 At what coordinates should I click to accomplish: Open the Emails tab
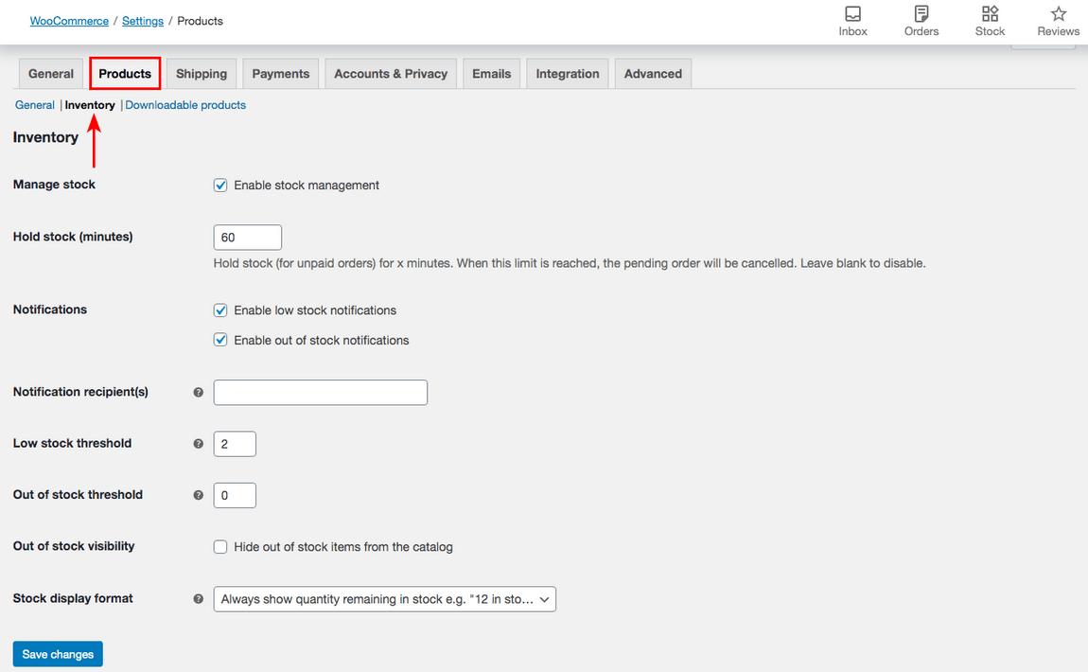(x=491, y=74)
